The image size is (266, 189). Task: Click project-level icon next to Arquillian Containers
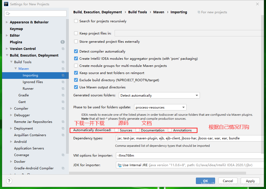click(x=63, y=135)
